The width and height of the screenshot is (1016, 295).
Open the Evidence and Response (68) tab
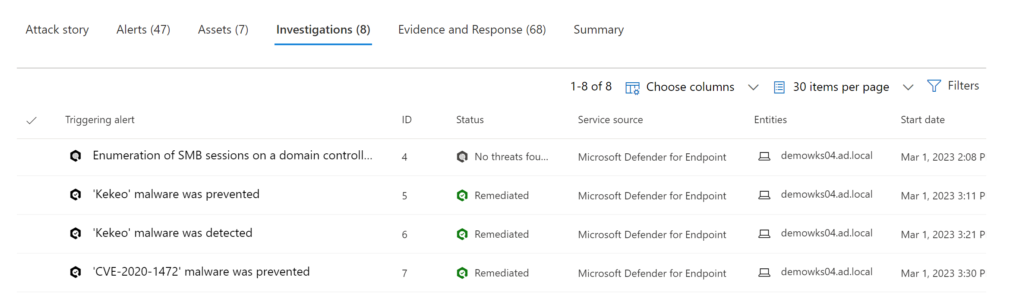472,30
